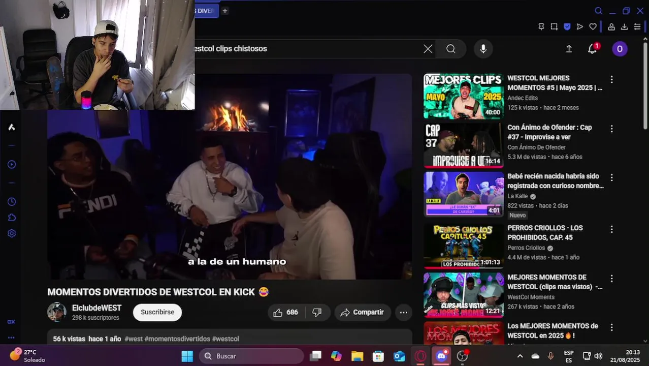This screenshot has height=366, width=649.
Task: Open the weather widget 27°C Soleado
Action: (28, 356)
